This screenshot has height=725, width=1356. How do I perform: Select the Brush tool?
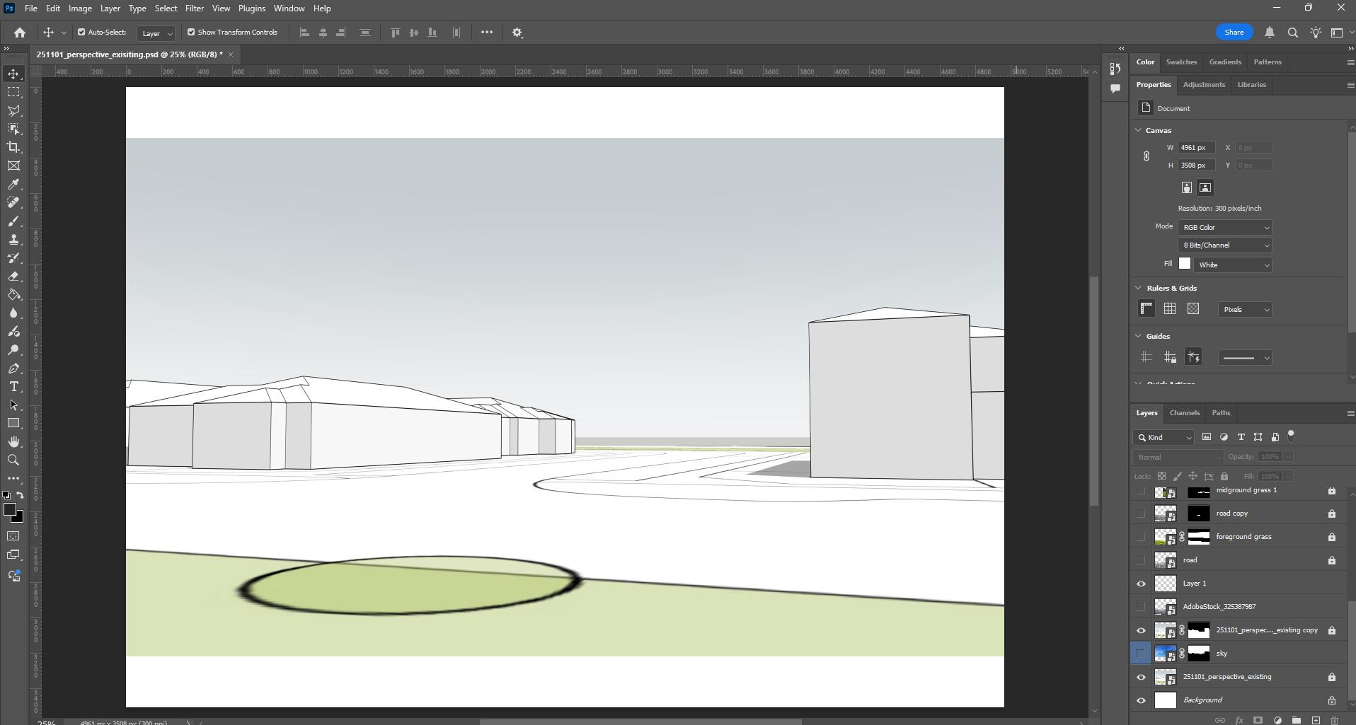pyautogui.click(x=13, y=221)
